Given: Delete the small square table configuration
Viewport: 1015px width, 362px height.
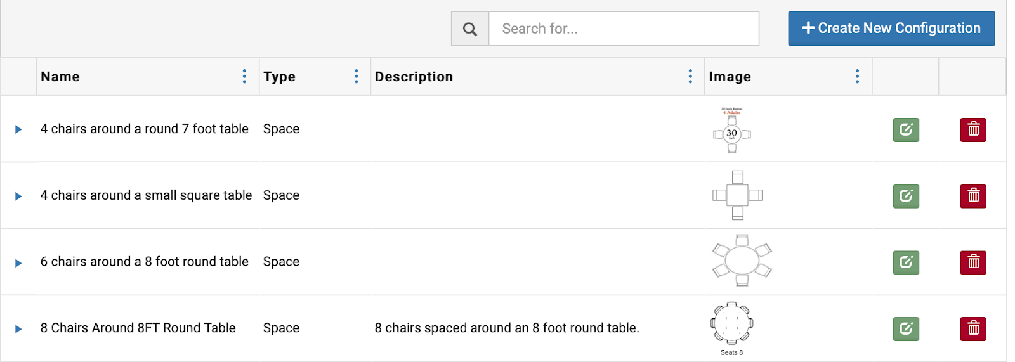Looking at the screenshot, I should coord(973,196).
